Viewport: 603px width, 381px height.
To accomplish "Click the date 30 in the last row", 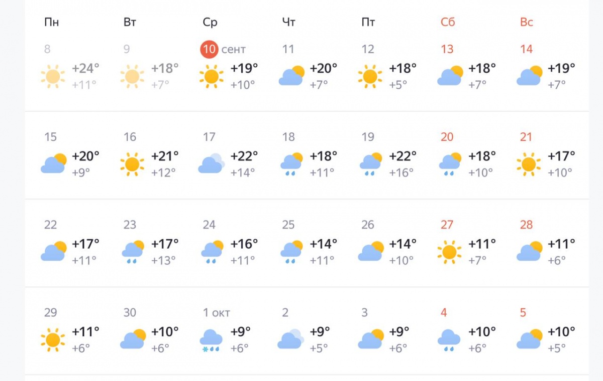I will coord(130,312).
